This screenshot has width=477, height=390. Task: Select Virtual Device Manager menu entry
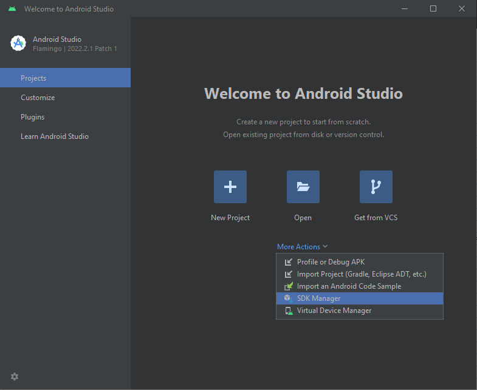pyautogui.click(x=334, y=311)
